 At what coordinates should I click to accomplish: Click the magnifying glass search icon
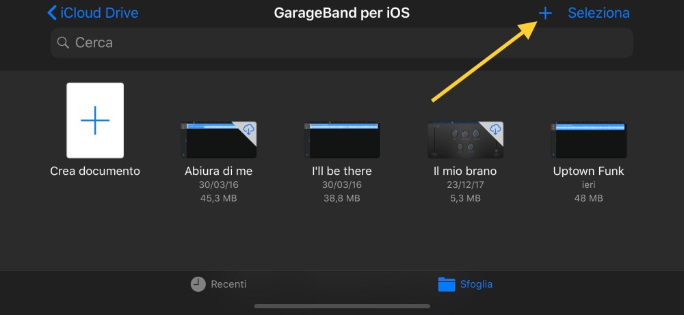[x=63, y=43]
